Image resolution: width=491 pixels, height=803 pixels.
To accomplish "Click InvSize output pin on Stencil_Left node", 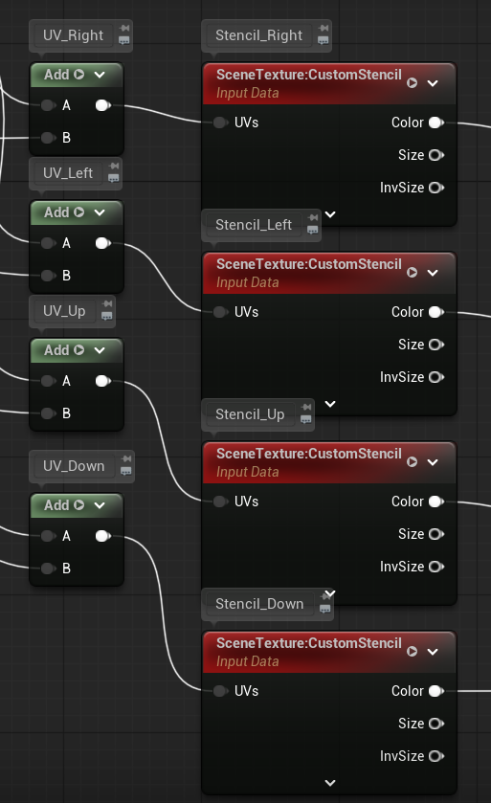I will coord(436,377).
